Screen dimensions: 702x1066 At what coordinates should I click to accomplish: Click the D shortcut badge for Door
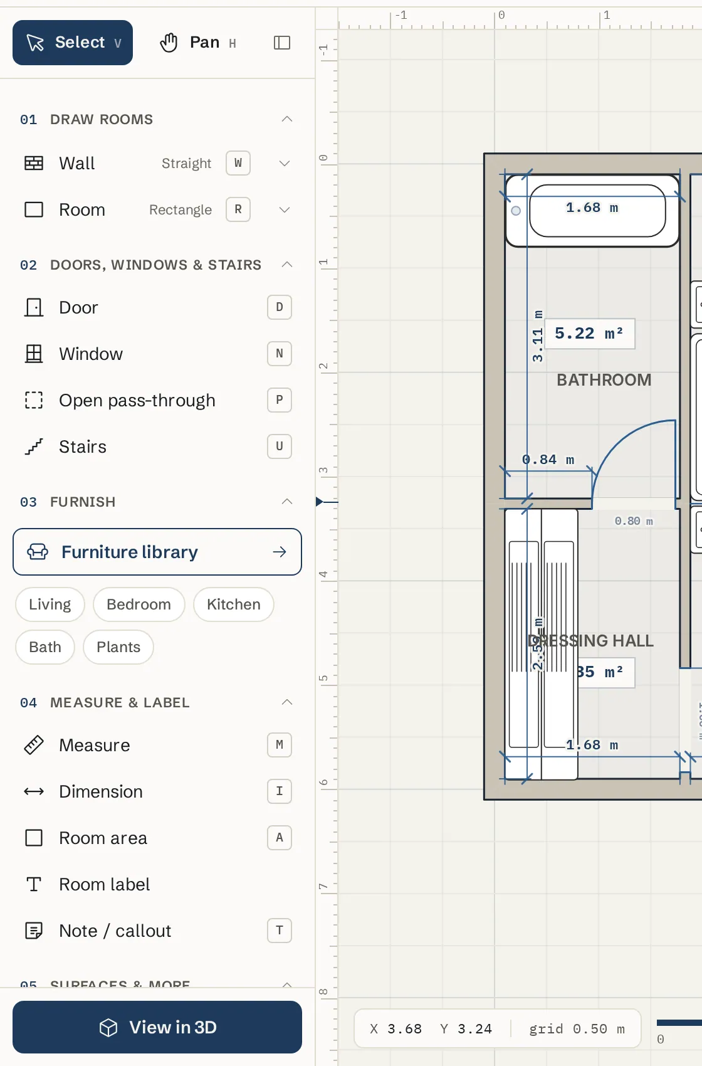click(x=280, y=307)
